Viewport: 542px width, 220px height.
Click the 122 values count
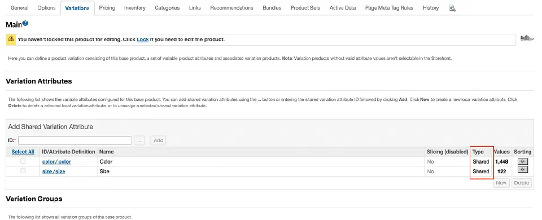pos(502,171)
